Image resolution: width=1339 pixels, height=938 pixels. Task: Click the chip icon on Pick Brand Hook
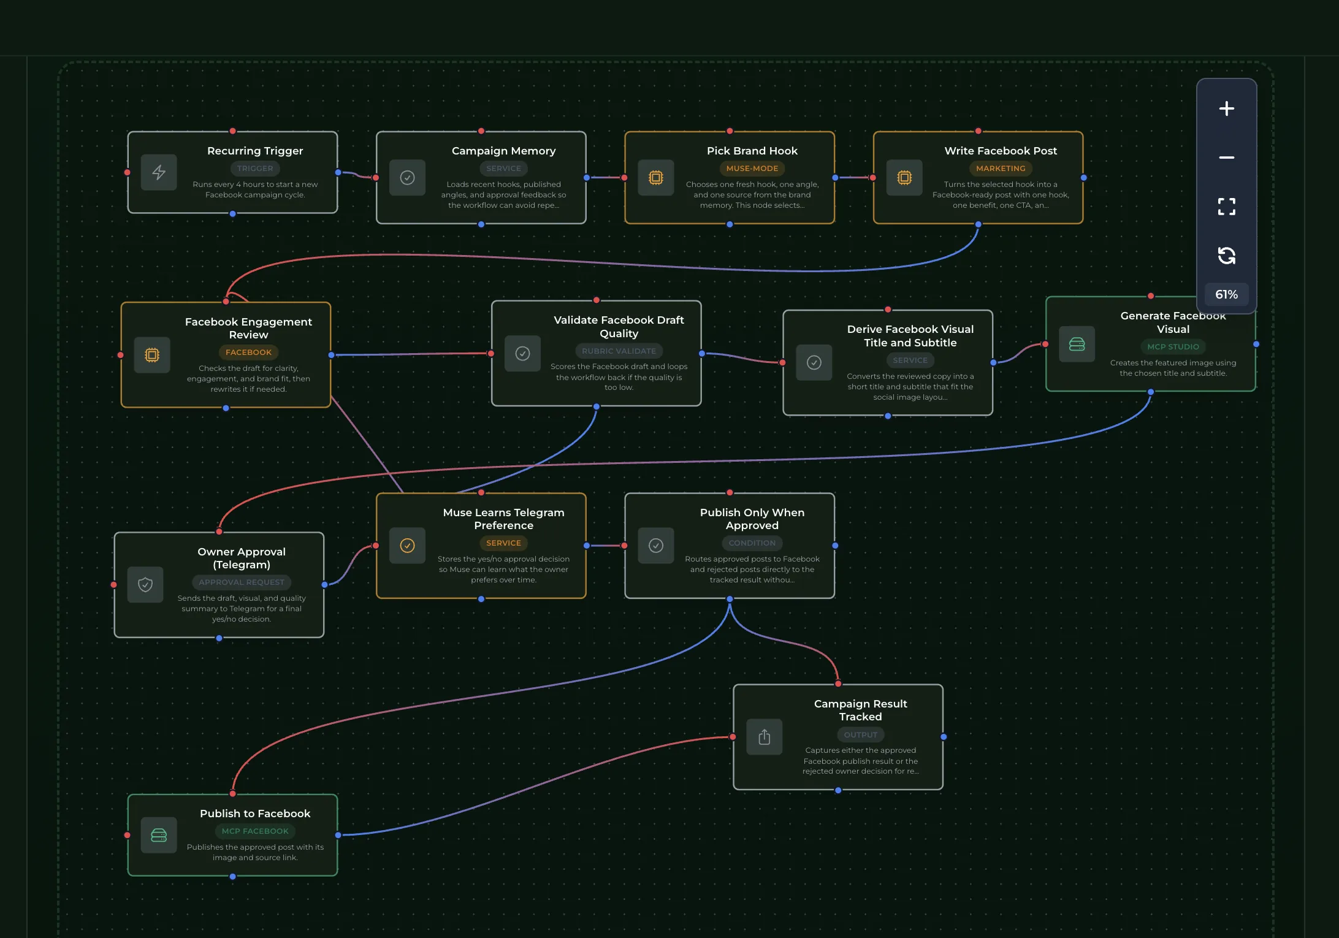tap(655, 178)
